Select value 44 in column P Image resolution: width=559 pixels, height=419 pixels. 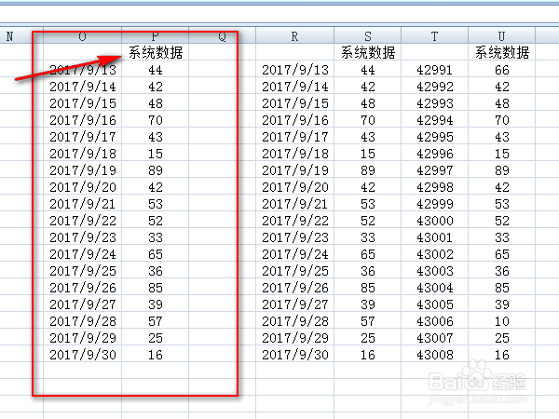pyautogui.click(x=156, y=70)
